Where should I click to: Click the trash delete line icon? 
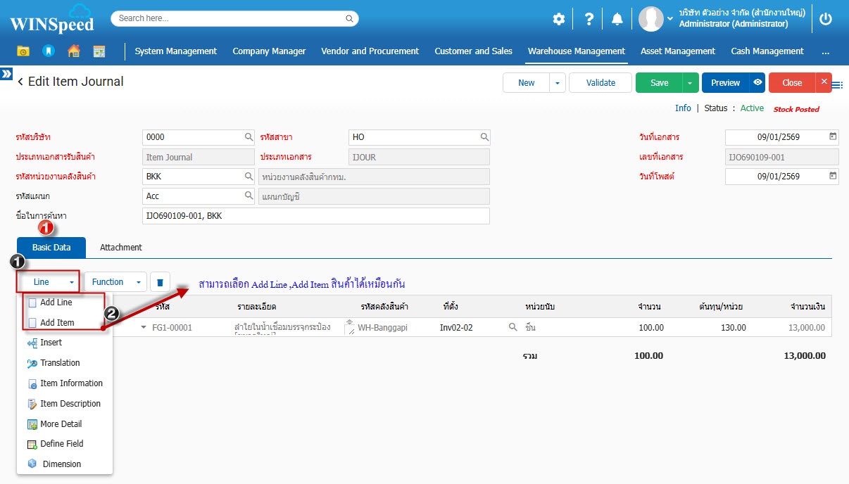coord(160,282)
